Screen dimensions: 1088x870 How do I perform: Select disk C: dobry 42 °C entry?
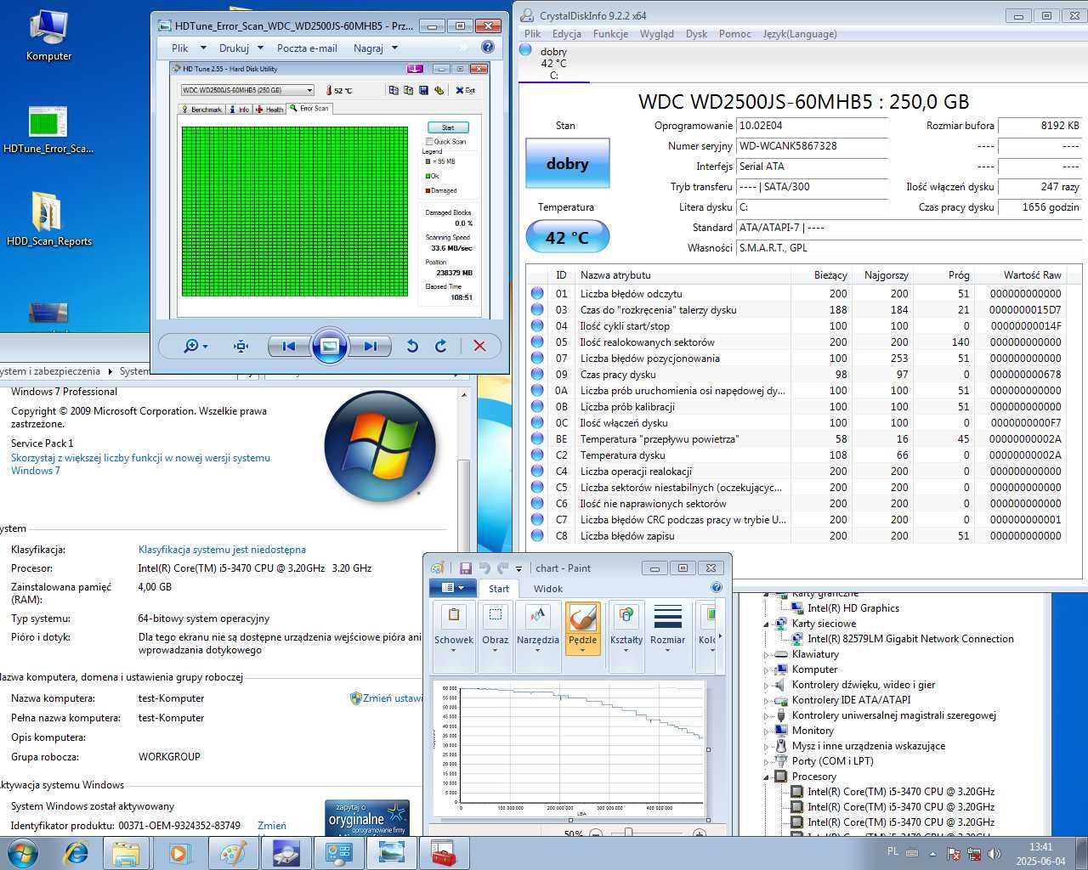(553, 63)
